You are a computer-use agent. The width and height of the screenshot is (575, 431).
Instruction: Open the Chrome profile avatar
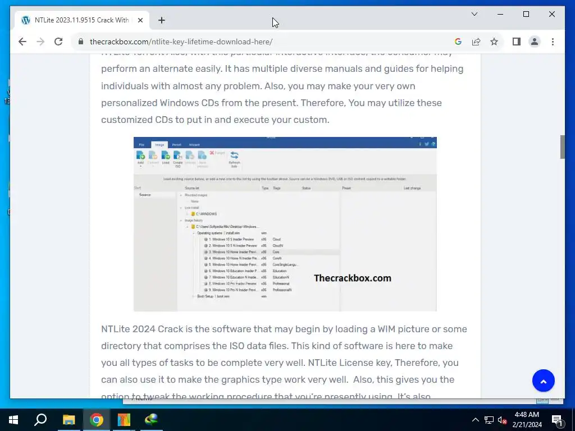(x=535, y=42)
